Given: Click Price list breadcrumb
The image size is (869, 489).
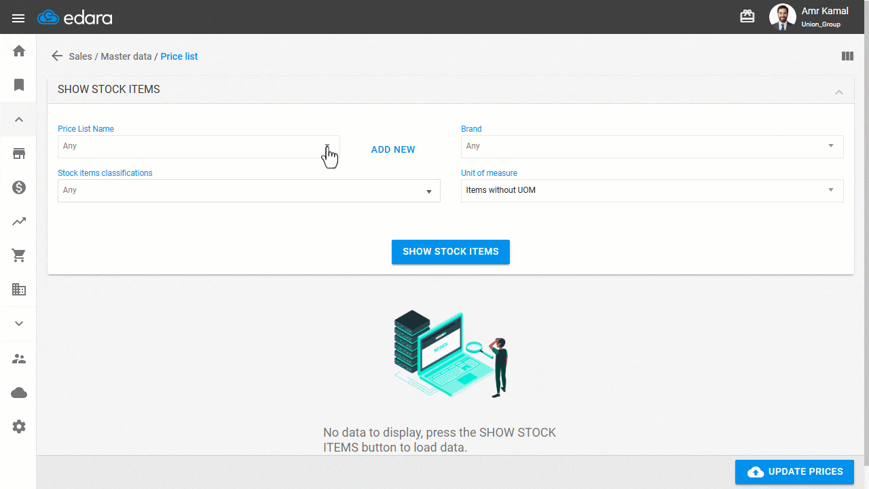Looking at the screenshot, I should [179, 56].
